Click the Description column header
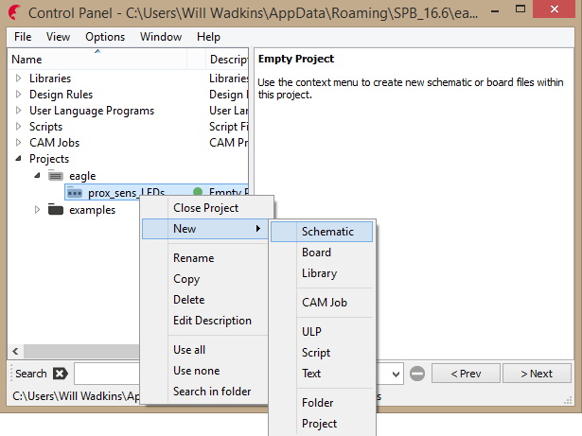The height and width of the screenshot is (436, 582). 227,59
